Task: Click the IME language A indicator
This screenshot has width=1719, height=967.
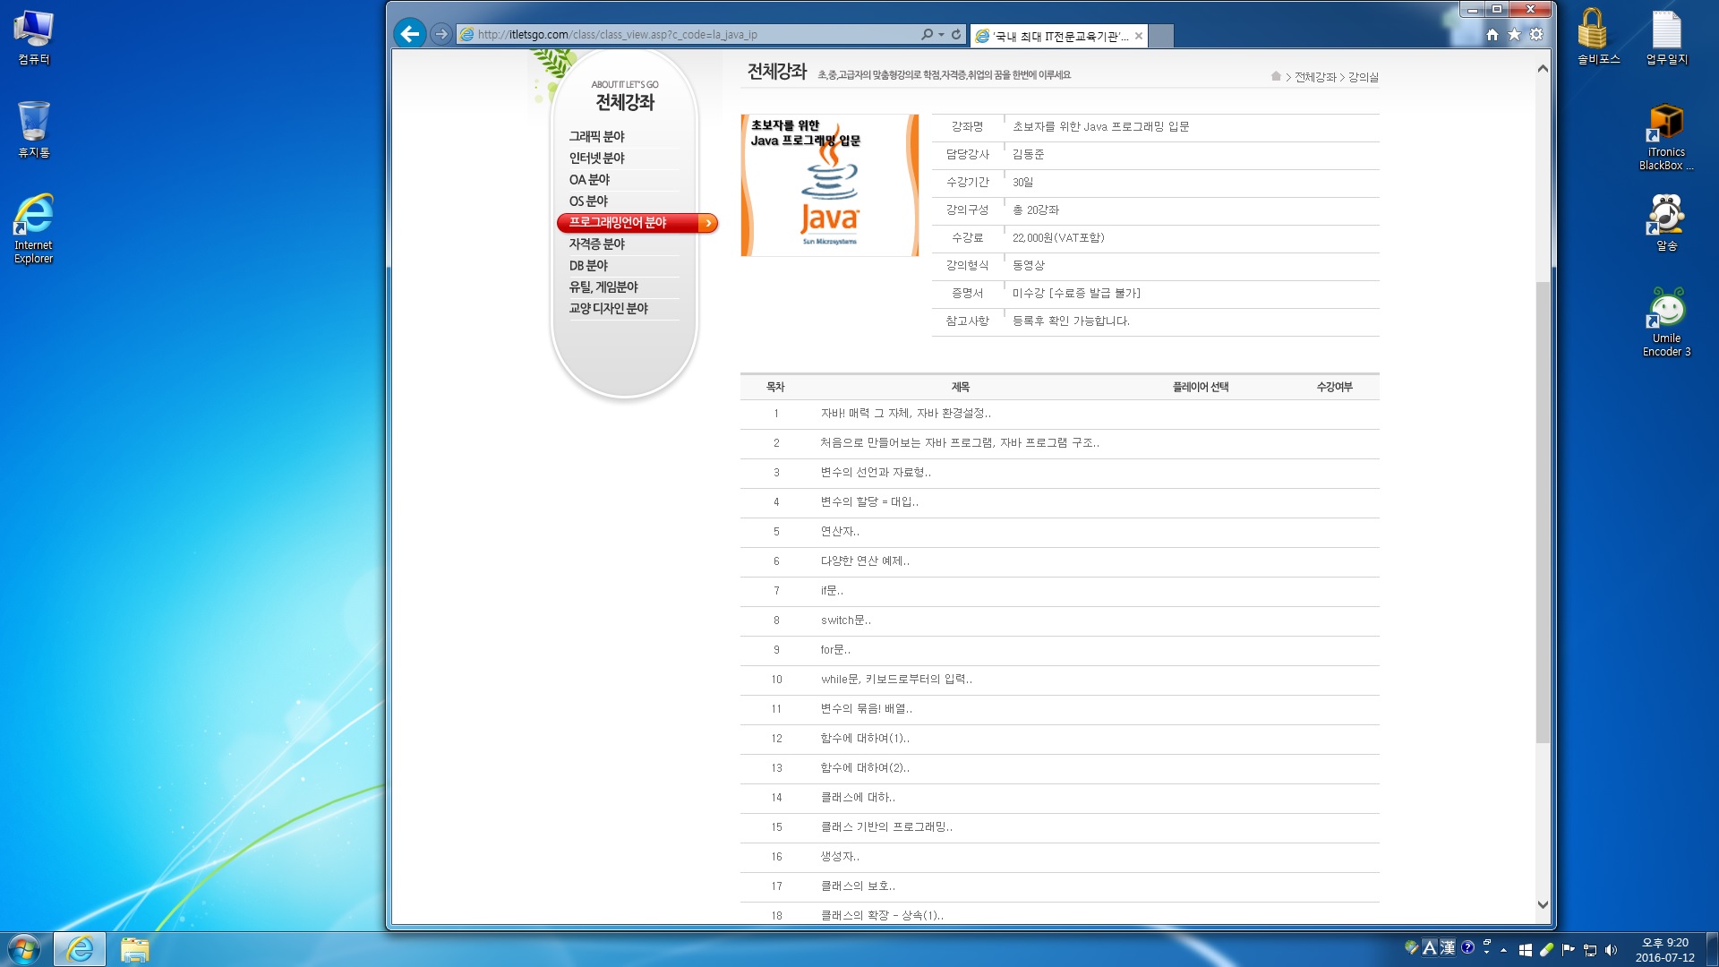Action: (1429, 947)
